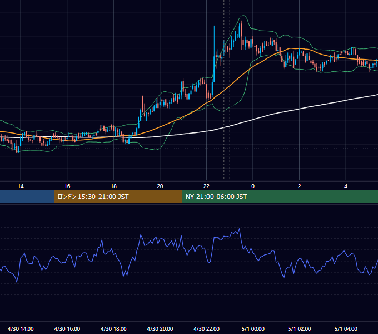Click the ロンドン 15:30-21:00 JST session bar
This screenshot has width=378, height=334.
[x=118, y=197]
